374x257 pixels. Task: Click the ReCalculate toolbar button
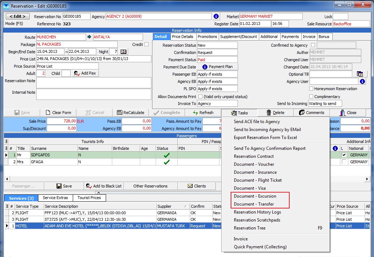pyautogui.click(x=130, y=113)
